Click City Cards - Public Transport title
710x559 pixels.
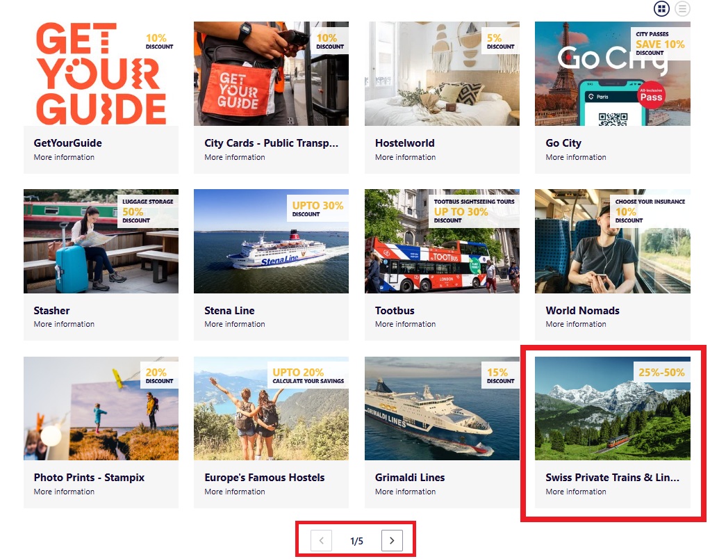click(271, 143)
